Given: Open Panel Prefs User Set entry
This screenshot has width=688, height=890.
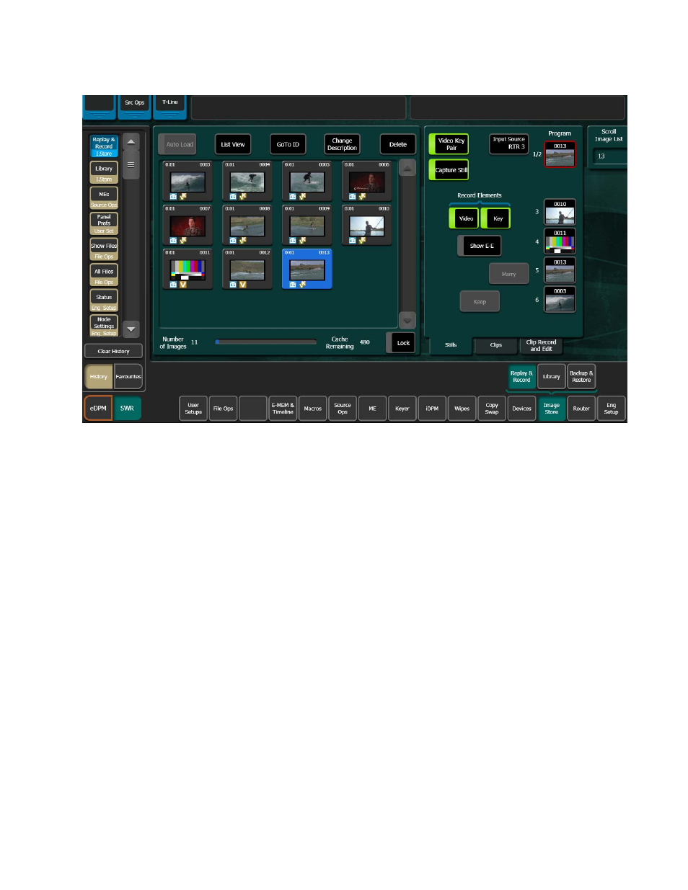Looking at the screenshot, I should [104, 224].
